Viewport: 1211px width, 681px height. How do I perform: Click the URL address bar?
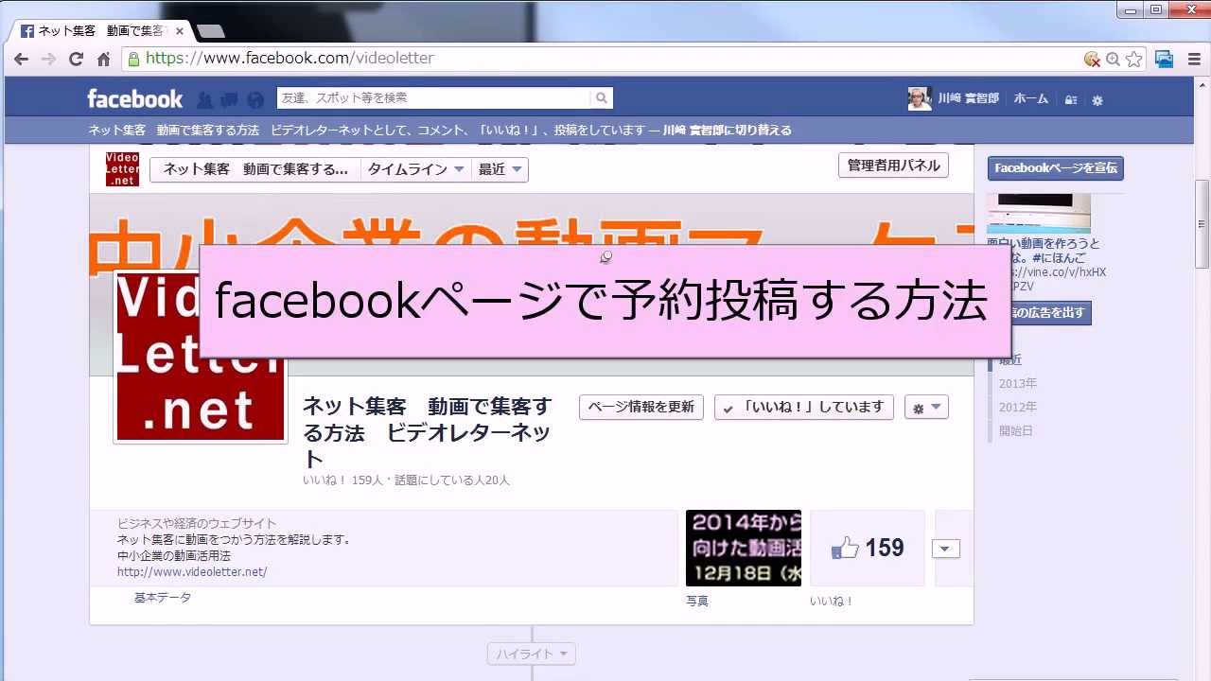(605, 59)
